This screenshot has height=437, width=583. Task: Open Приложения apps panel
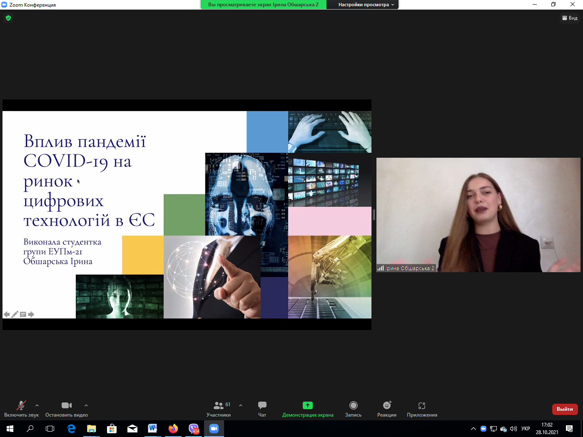coord(422,409)
